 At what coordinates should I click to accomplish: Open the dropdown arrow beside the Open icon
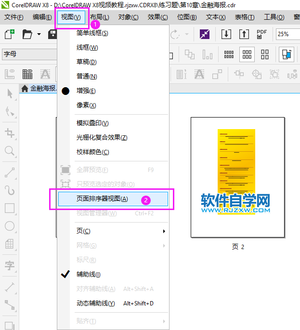pos(39,34)
